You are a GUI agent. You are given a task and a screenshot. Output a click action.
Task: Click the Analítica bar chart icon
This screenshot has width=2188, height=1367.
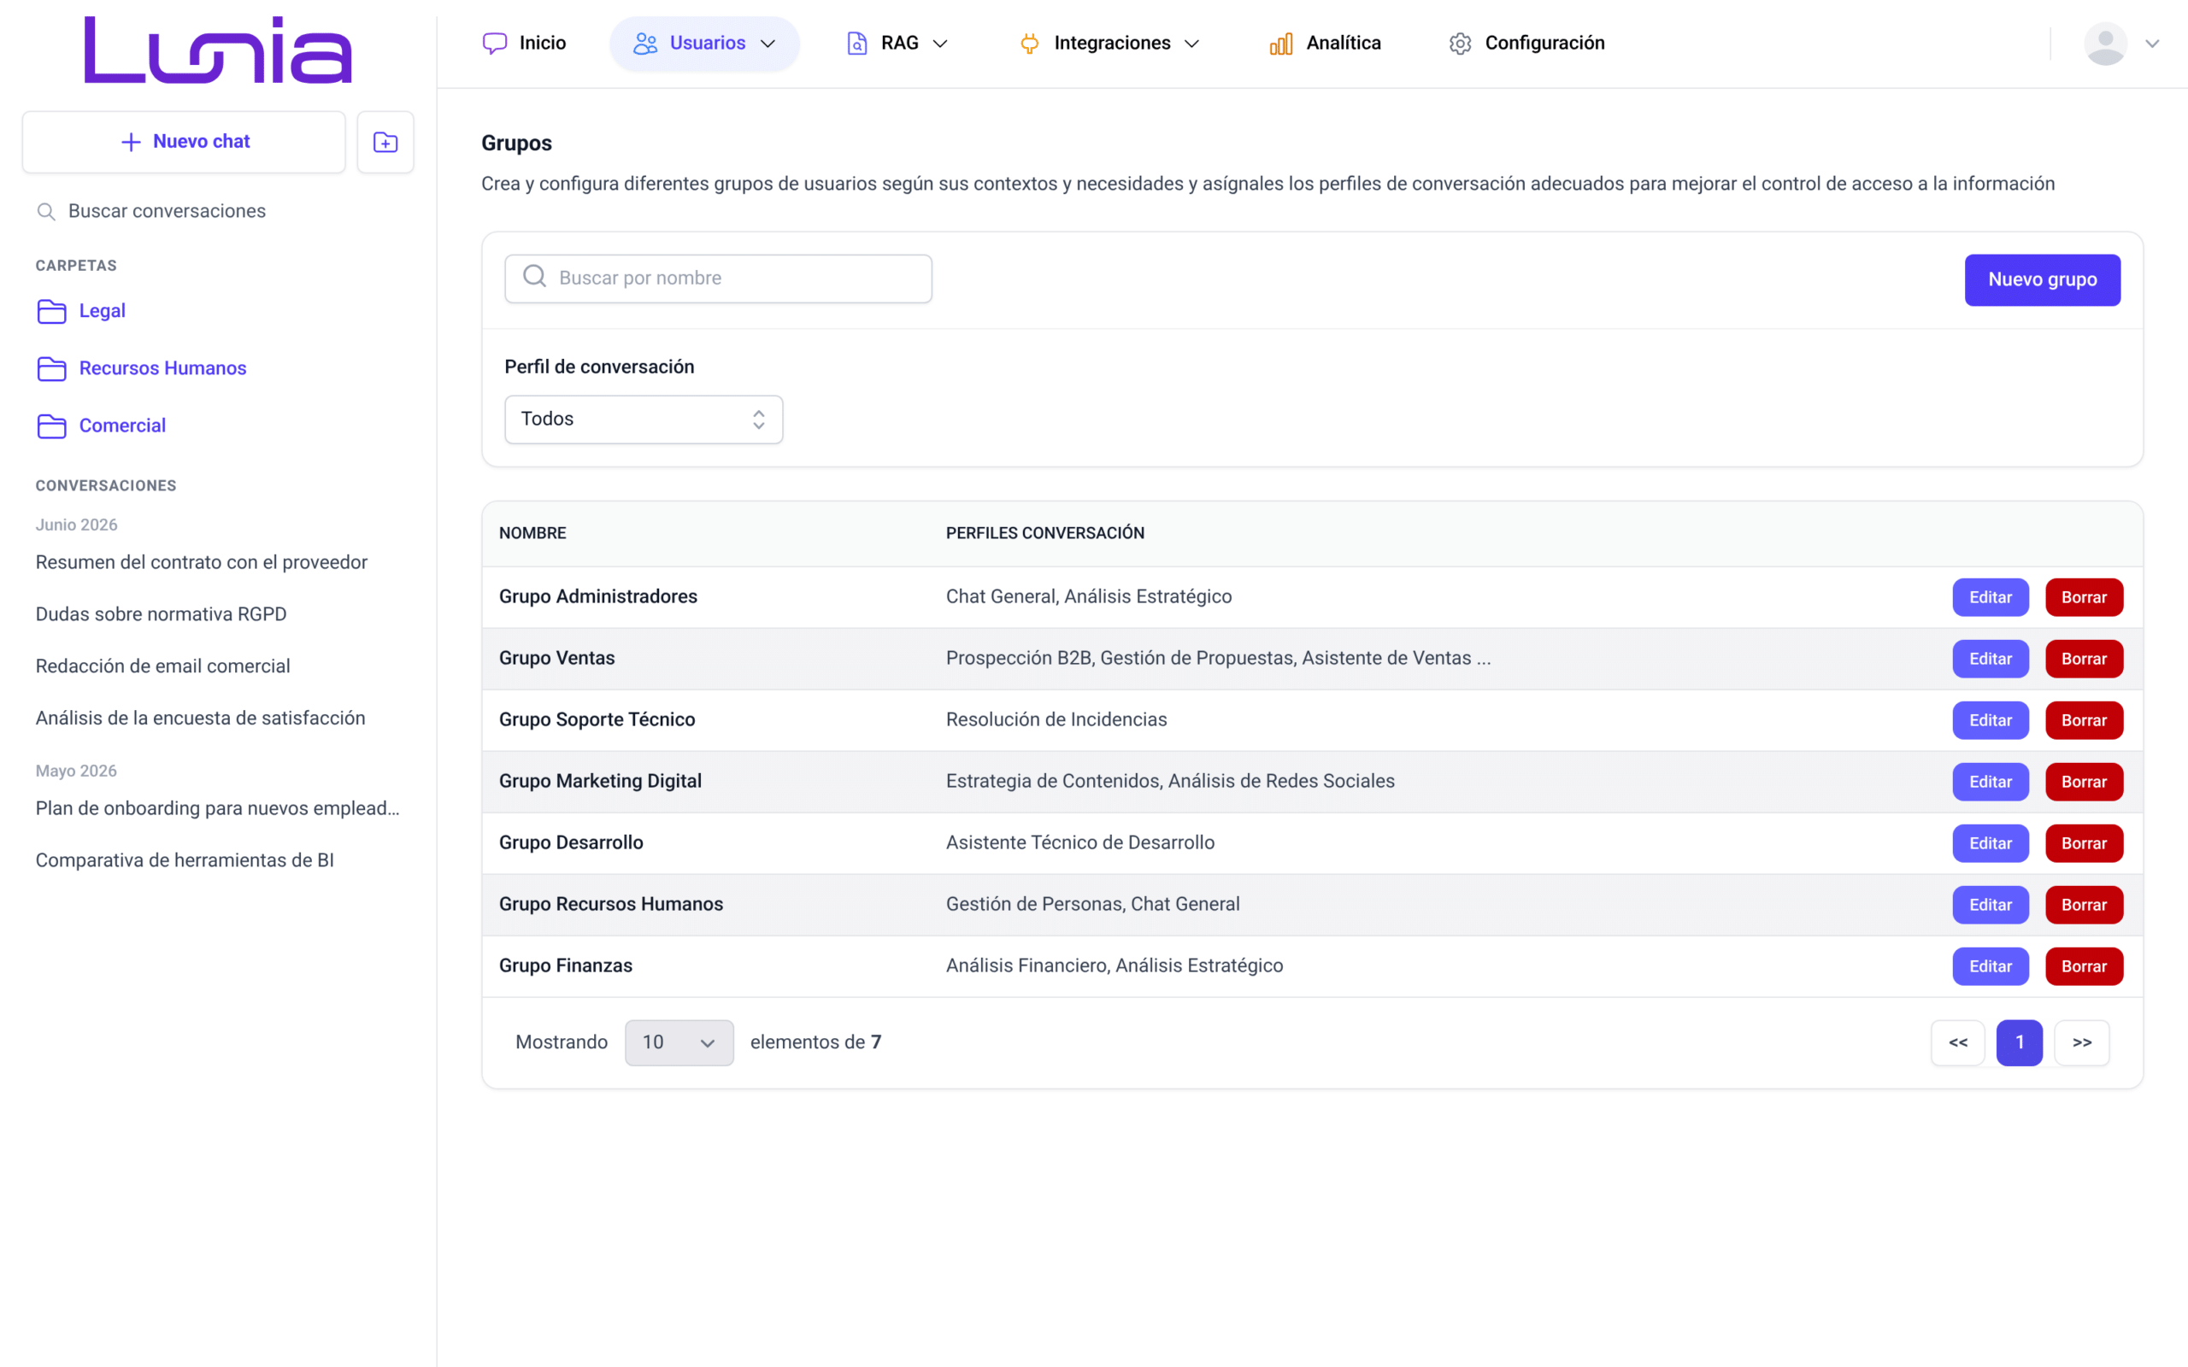pos(1281,44)
